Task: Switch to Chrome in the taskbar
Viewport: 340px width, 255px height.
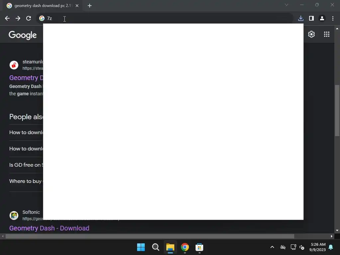Action: coord(185,247)
